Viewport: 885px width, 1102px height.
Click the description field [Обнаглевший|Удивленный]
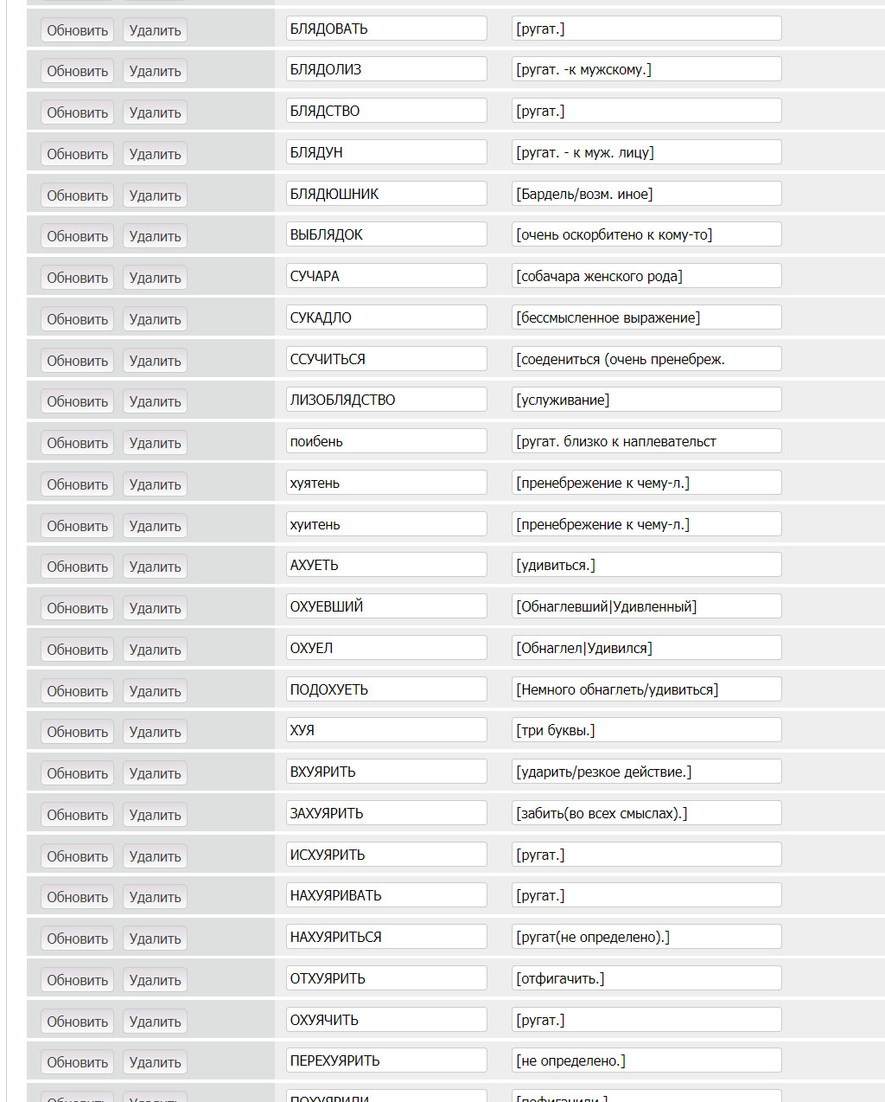click(x=646, y=606)
